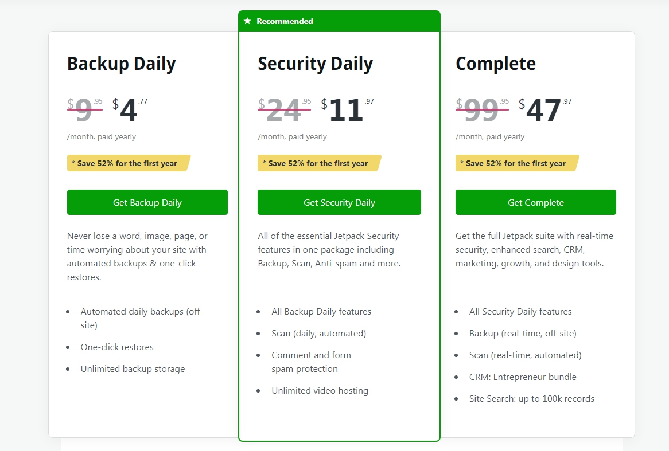Click the Backup Daily plan heading
Image resolution: width=669 pixels, height=451 pixels.
[122, 64]
